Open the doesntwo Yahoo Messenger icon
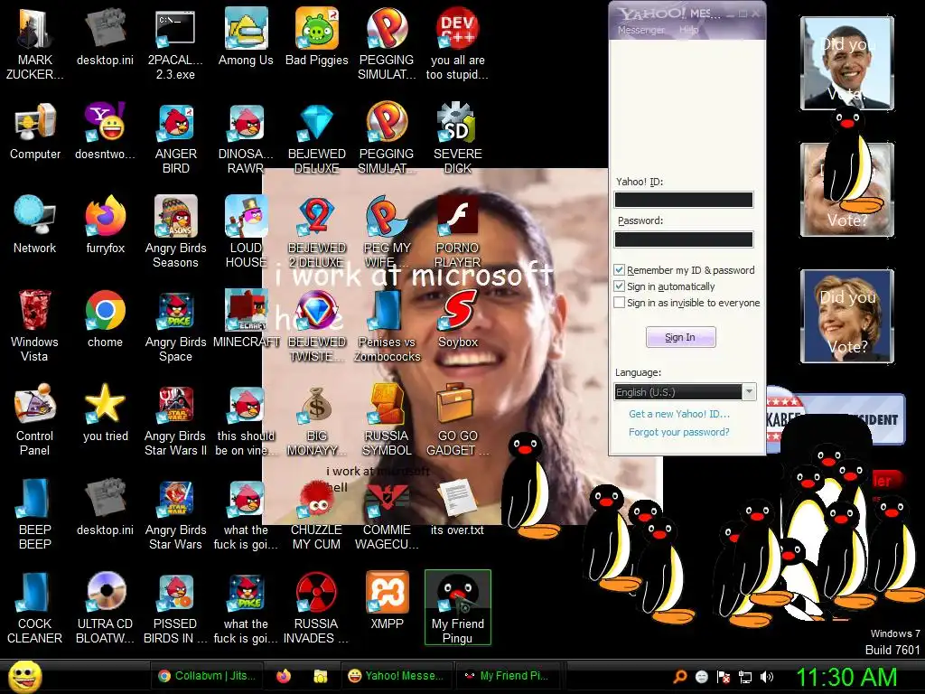Screen dimensions: 925x694 [105, 123]
